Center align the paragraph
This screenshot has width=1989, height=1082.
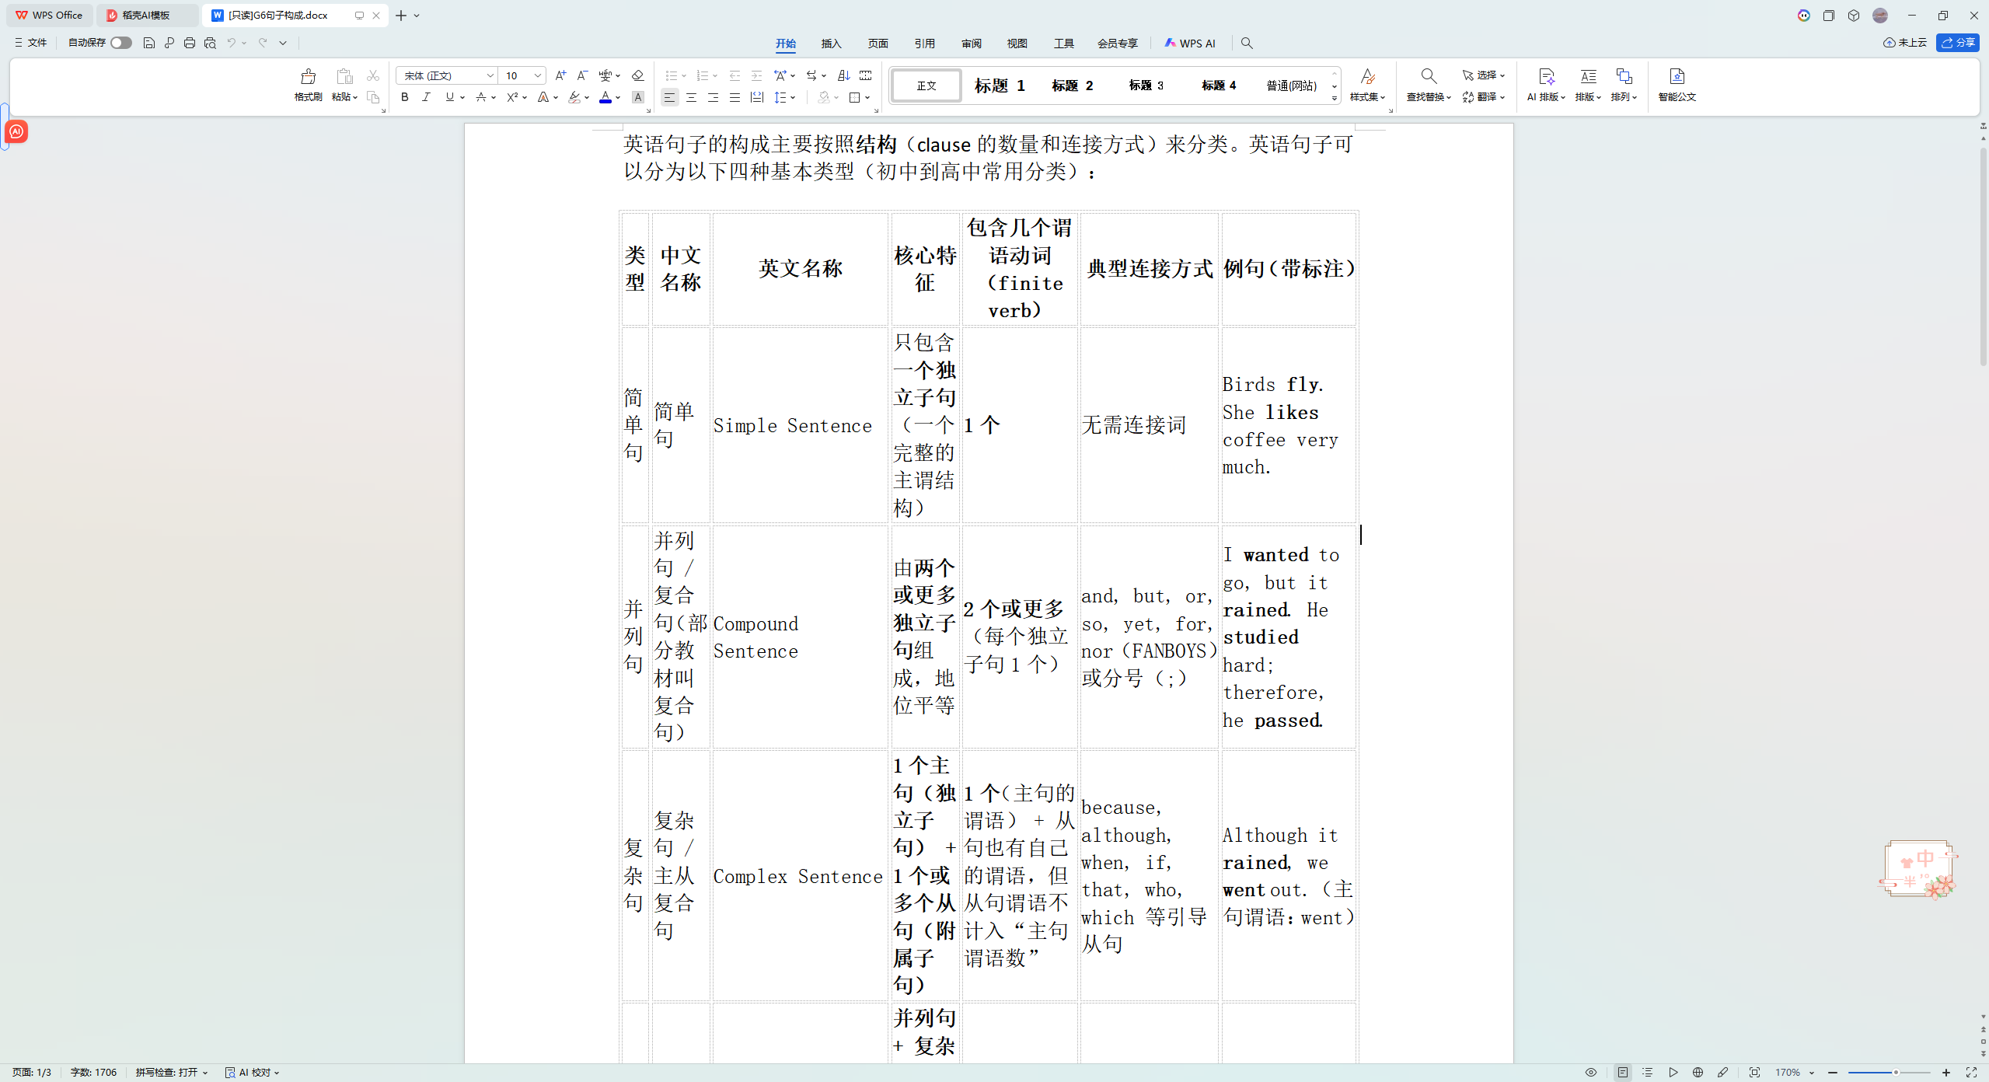point(691,97)
